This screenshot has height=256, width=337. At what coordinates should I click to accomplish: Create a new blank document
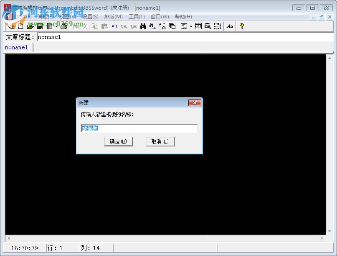click(x=20, y=26)
